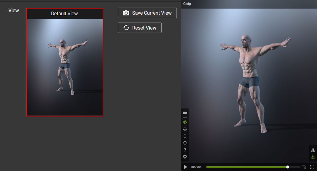317x171 pixels.
Task: Select the pan move arrows tool
Action: [185, 129]
